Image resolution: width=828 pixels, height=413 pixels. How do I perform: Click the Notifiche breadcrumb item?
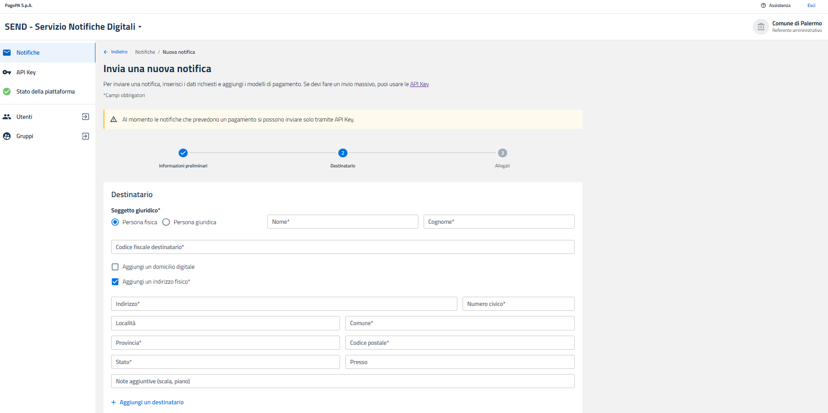pyautogui.click(x=145, y=52)
